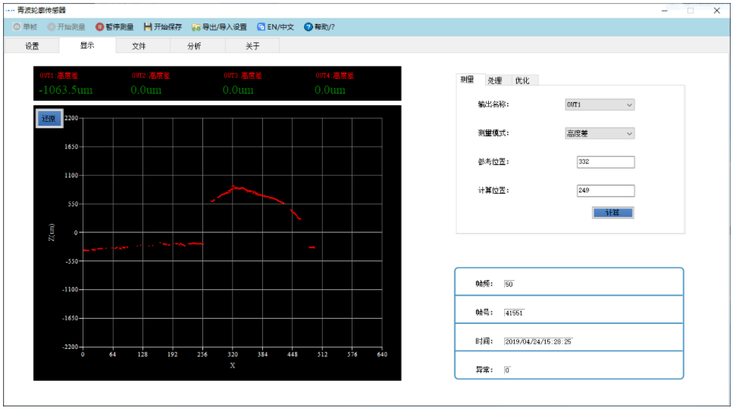Screen dimensions: 736x411
Task: Go to the 关于 tab
Action: pos(252,46)
